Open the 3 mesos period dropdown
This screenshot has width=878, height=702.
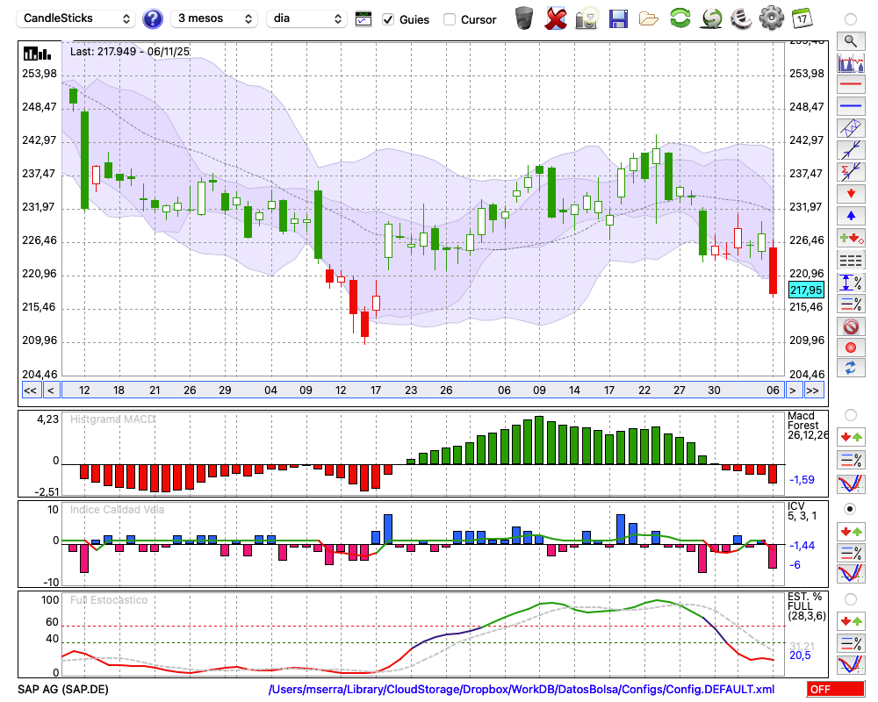(x=214, y=18)
